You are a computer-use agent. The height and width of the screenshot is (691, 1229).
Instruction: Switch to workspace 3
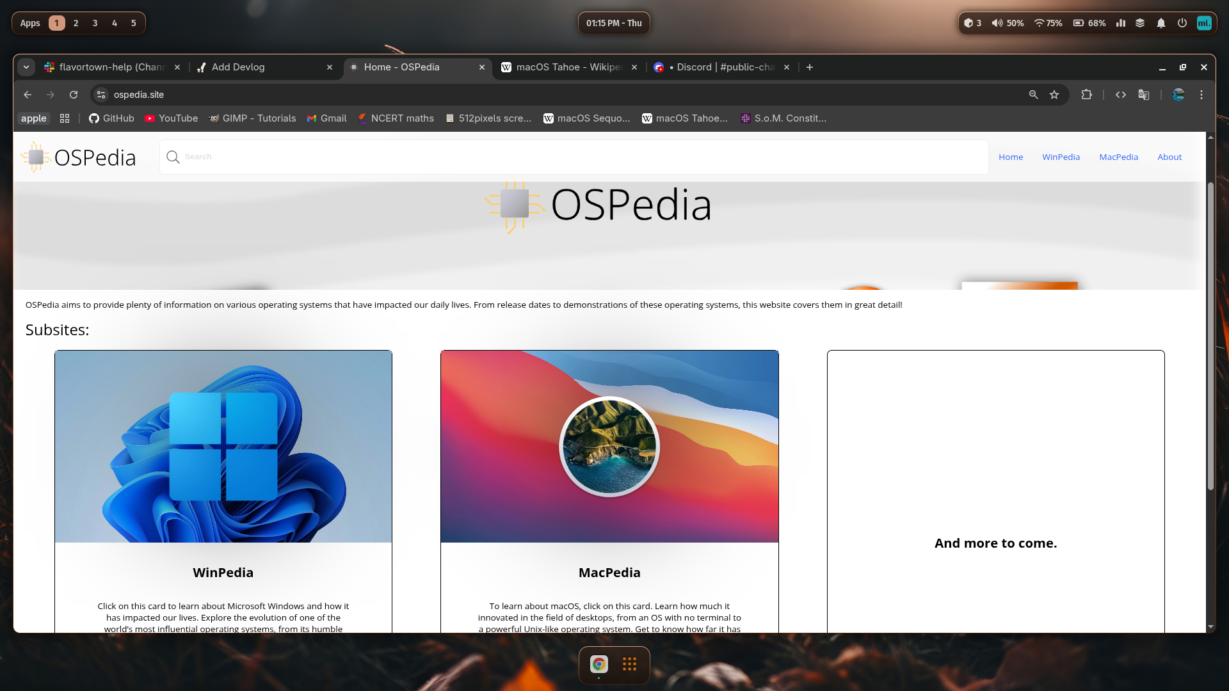tap(95, 23)
